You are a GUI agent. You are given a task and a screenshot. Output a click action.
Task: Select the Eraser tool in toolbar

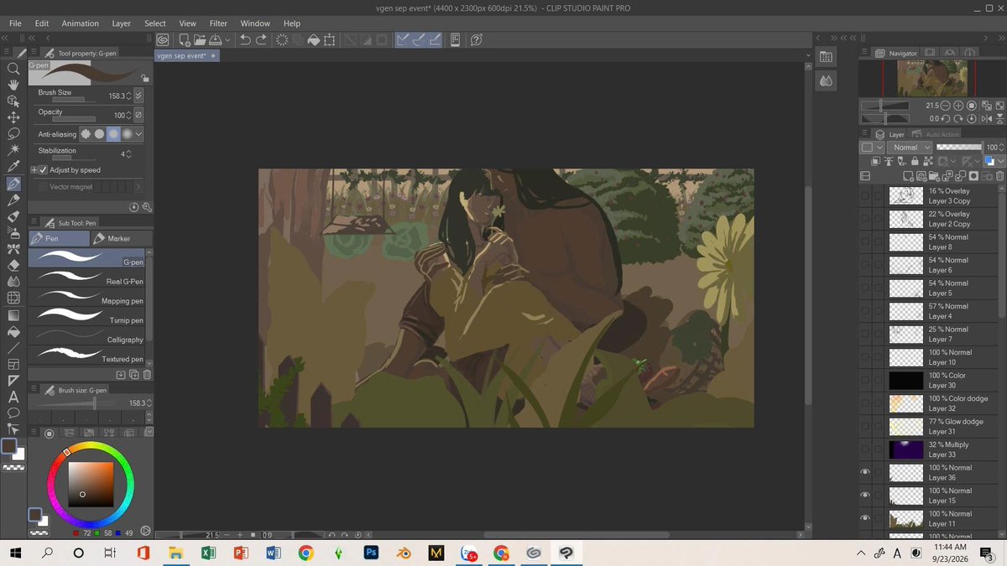[13, 265]
